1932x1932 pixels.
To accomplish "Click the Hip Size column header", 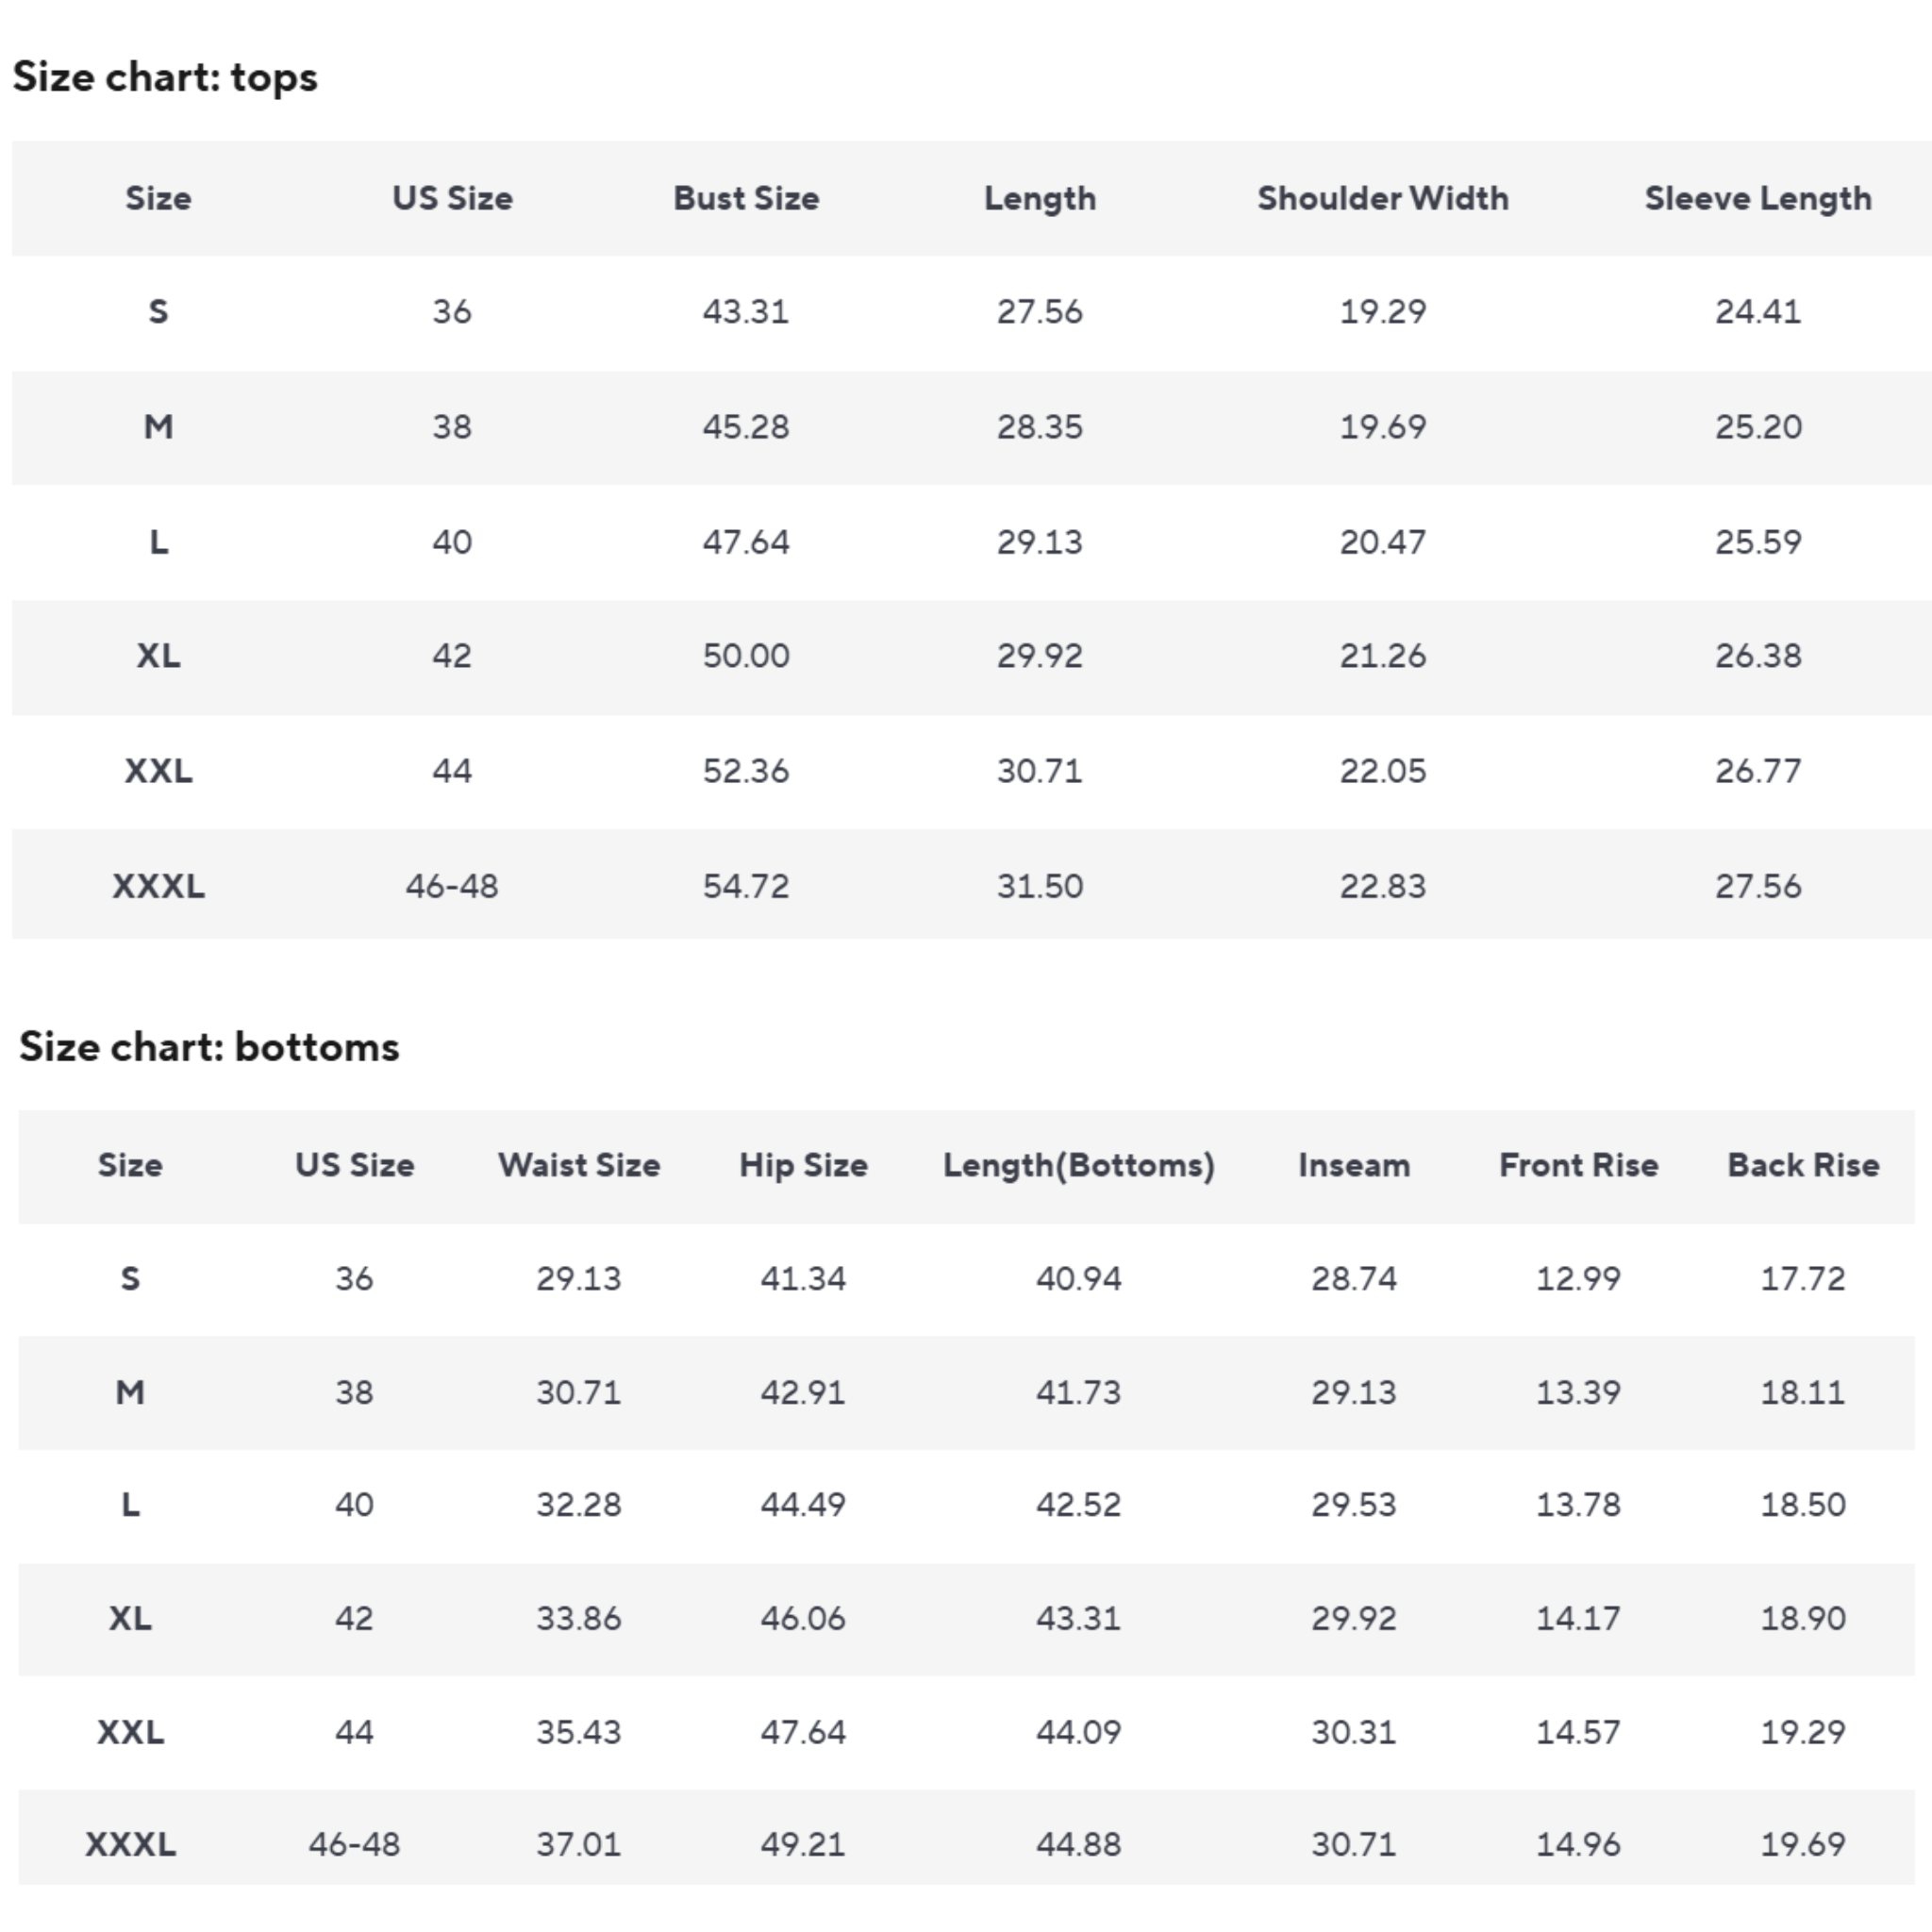I will [x=803, y=1165].
